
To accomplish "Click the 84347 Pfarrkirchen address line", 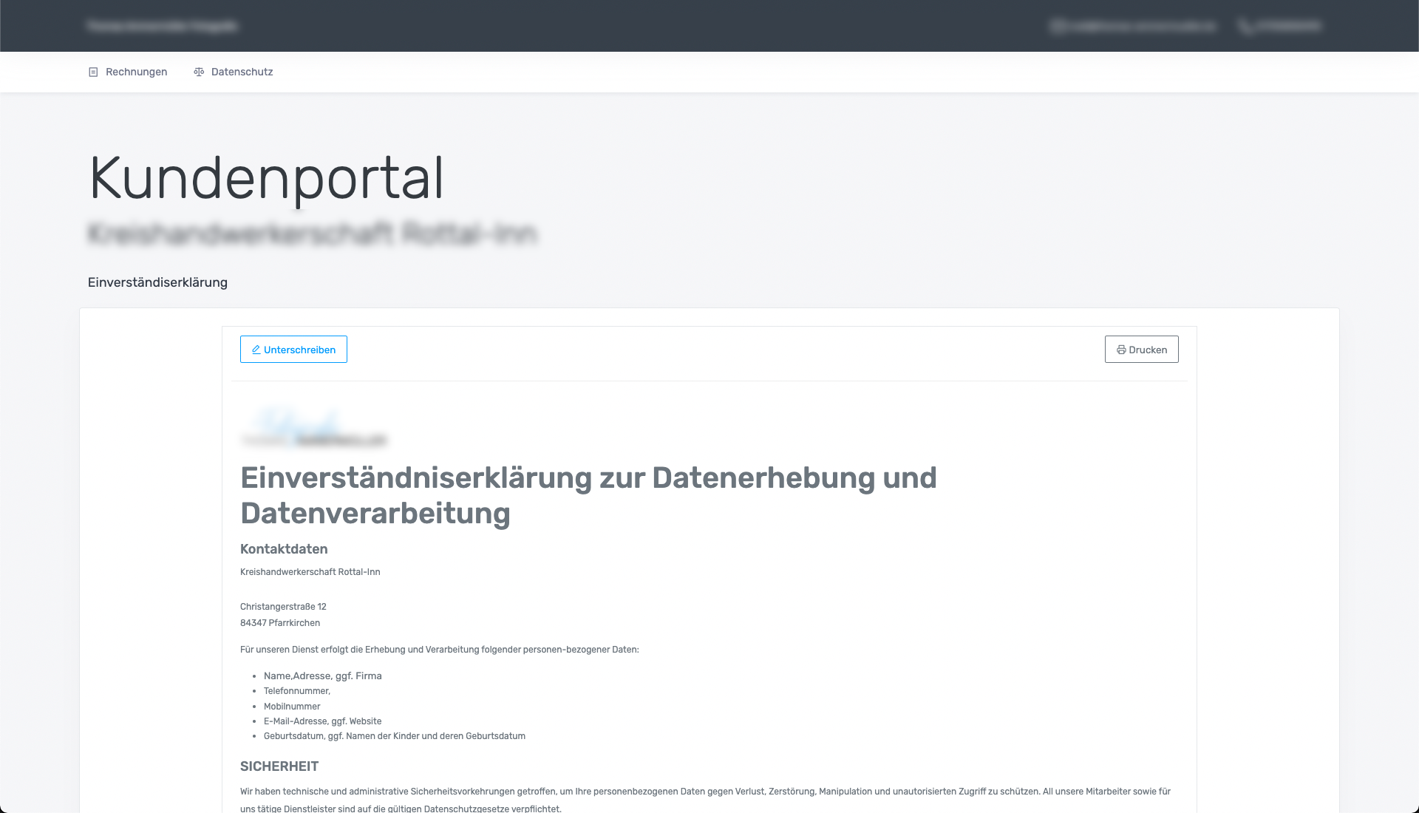I will tap(280, 623).
